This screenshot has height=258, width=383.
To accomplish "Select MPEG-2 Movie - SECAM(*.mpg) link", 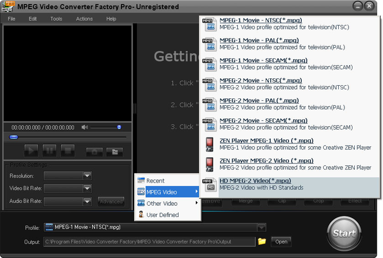I will (x=263, y=120).
